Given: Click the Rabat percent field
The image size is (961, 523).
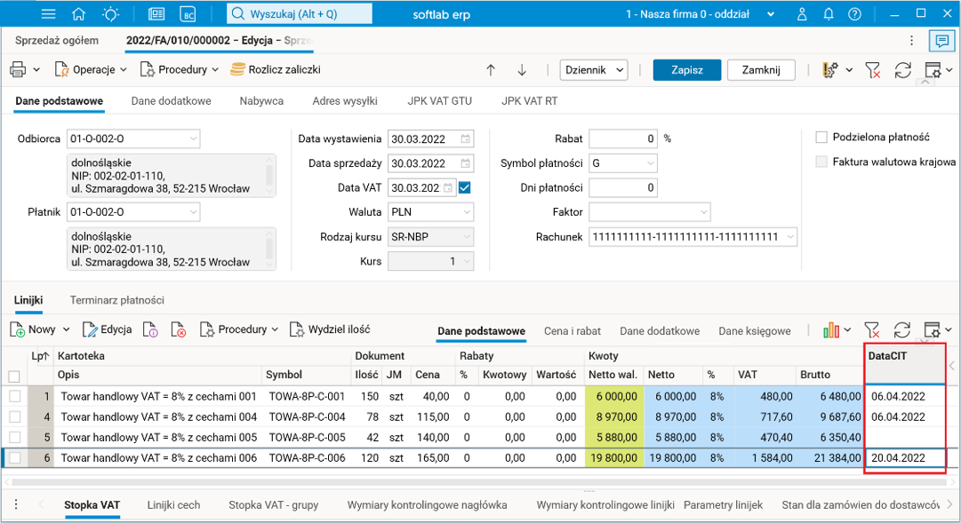Looking at the screenshot, I should click(622, 139).
